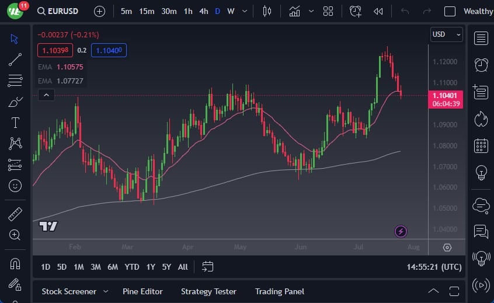
Task: Toggle the fullscreen square checkbox in toolbar
Action: click(x=450, y=11)
